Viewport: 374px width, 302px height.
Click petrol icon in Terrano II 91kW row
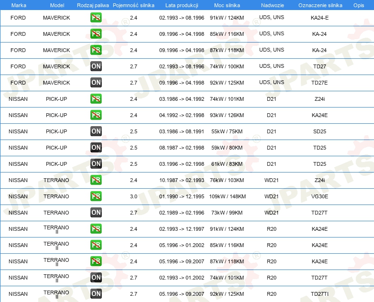point(96,228)
